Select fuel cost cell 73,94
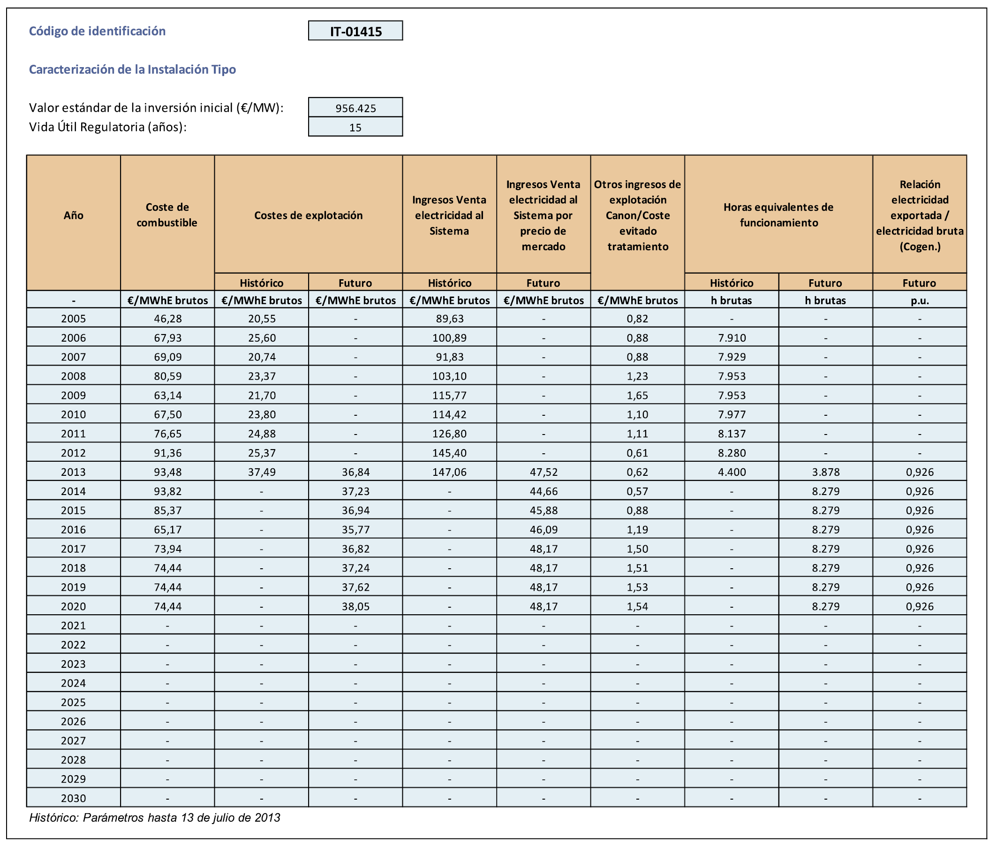The height and width of the screenshot is (847, 997). 167,549
